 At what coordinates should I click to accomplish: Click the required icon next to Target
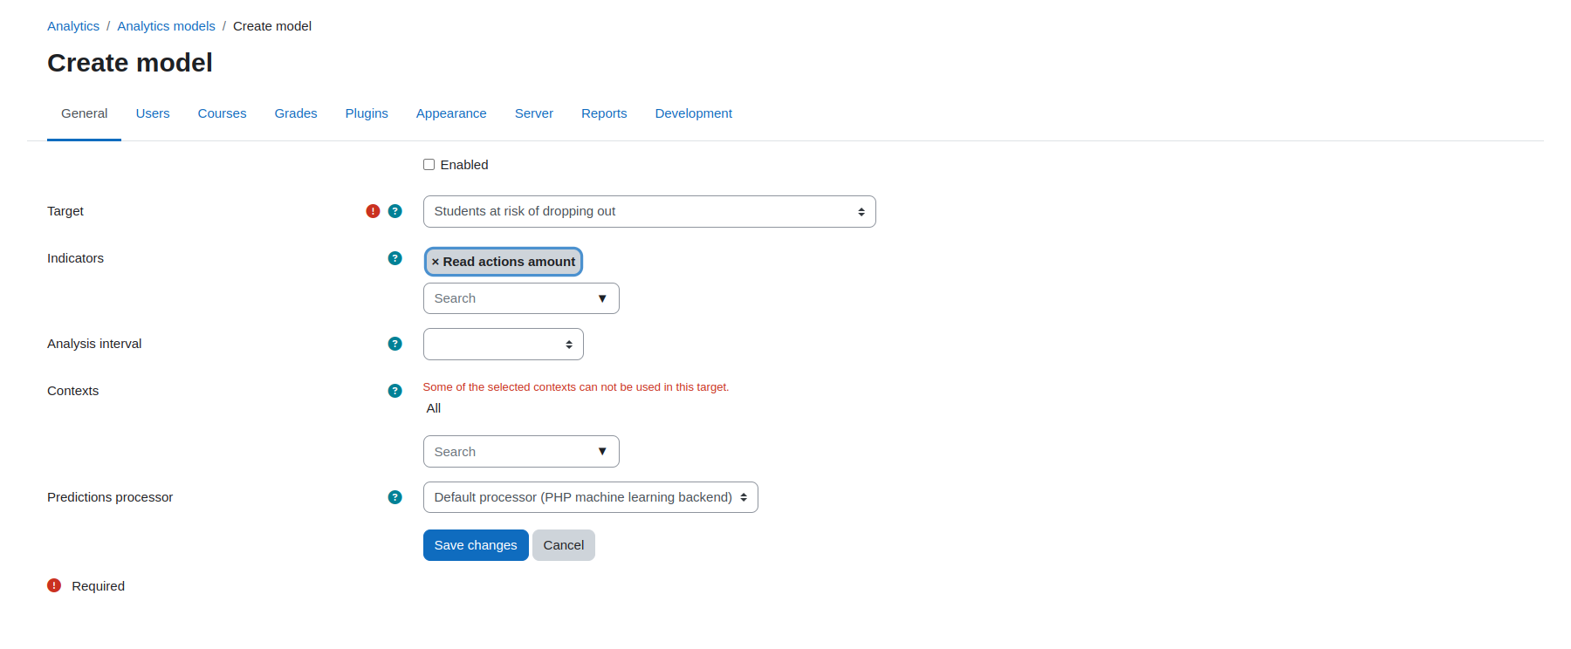point(373,211)
